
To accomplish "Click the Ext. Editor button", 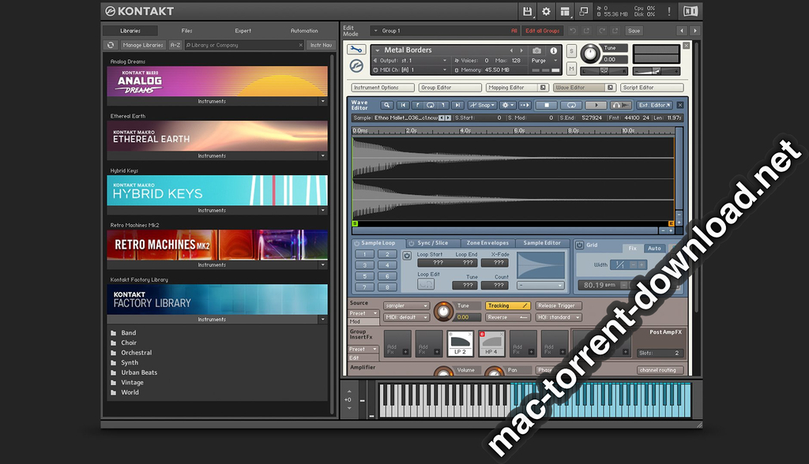I will click(x=654, y=105).
